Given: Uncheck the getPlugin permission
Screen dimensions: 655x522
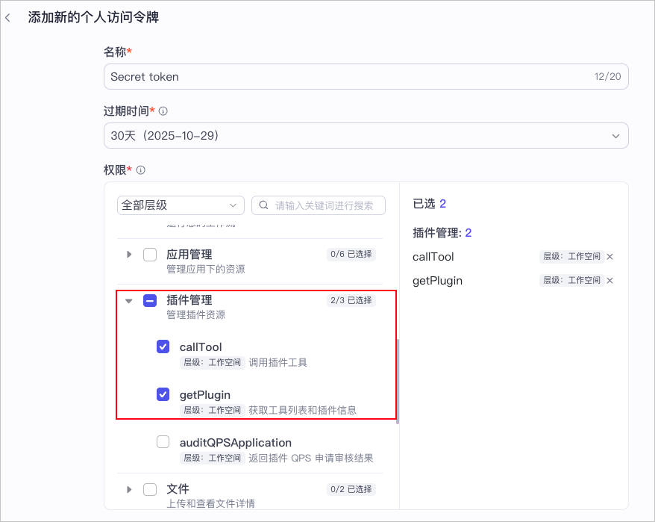Looking at the screenshot, I should [x=163, y=394].
